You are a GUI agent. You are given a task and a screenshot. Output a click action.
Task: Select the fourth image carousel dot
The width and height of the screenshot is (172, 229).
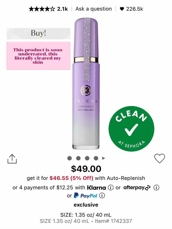click(x=96, y=158)
